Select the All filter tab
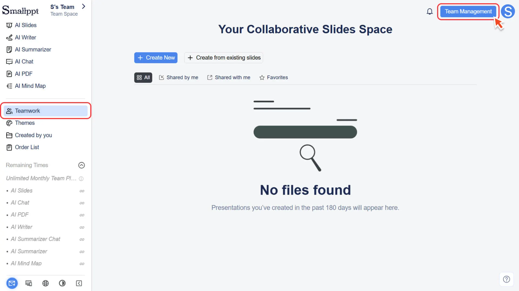This screenshot has width=519, height=291. pos(143,78)
